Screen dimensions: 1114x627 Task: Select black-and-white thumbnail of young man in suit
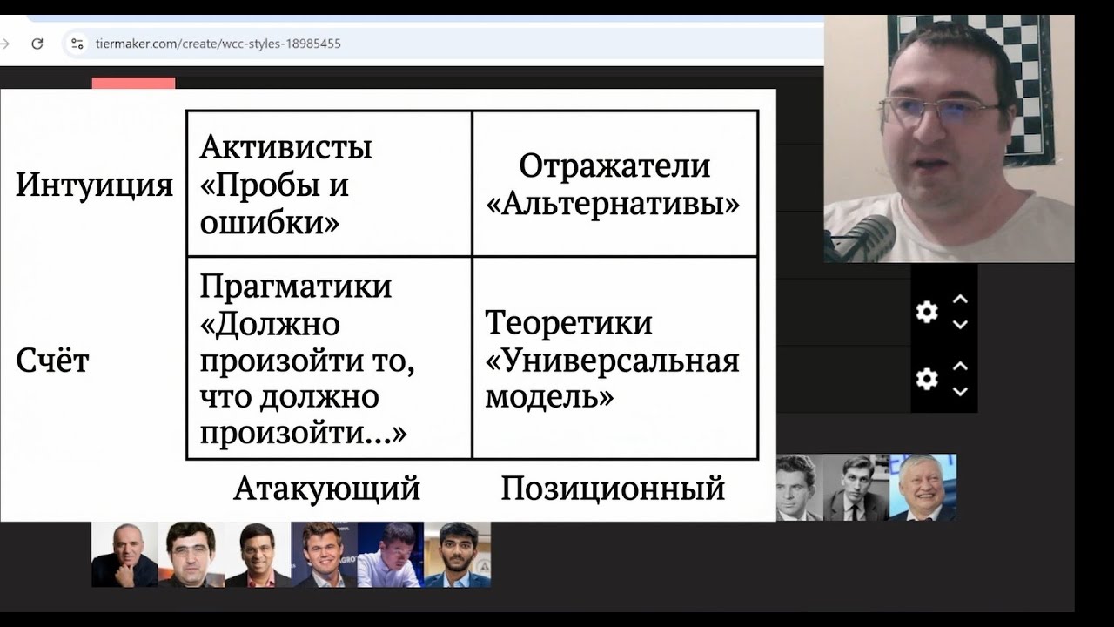pyautogui.click(x=856, y=488)
